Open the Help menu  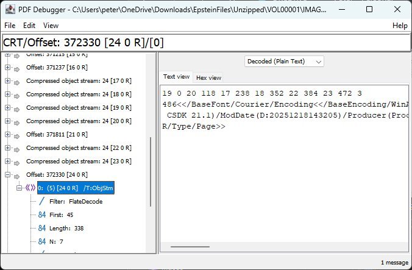tap(400, 26)
